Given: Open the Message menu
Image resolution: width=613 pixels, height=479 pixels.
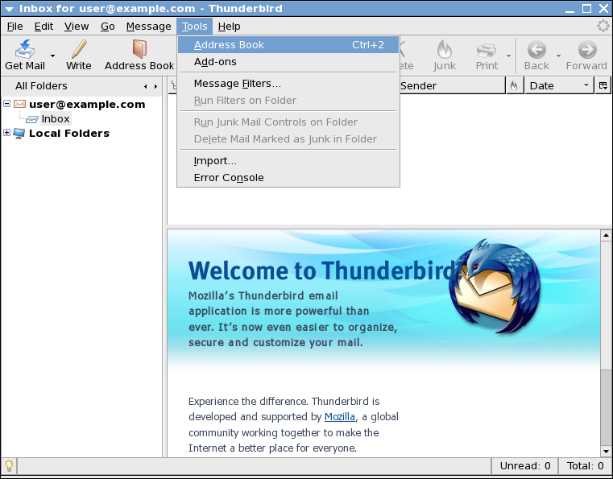Looking at the screenshot, I should 148,27.
